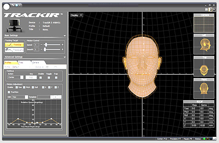Toggle the HotKeys Enable checkbox
This screenshot has height=143, width=219.
pos(41,78)
